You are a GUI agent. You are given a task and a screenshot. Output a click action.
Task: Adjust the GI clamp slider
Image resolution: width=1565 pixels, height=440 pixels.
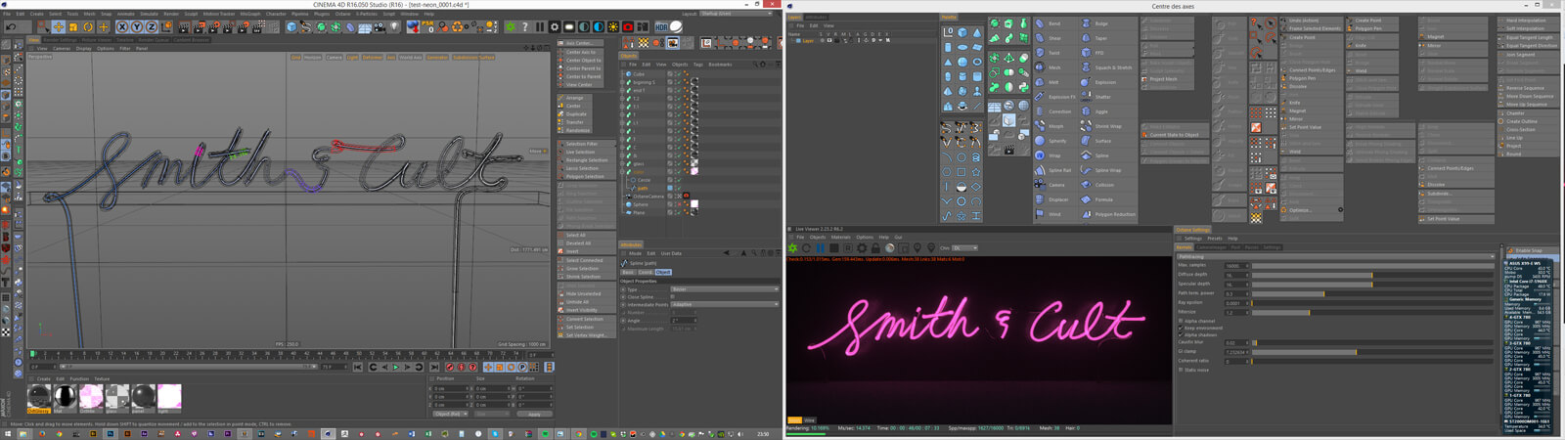[1373, 352]
